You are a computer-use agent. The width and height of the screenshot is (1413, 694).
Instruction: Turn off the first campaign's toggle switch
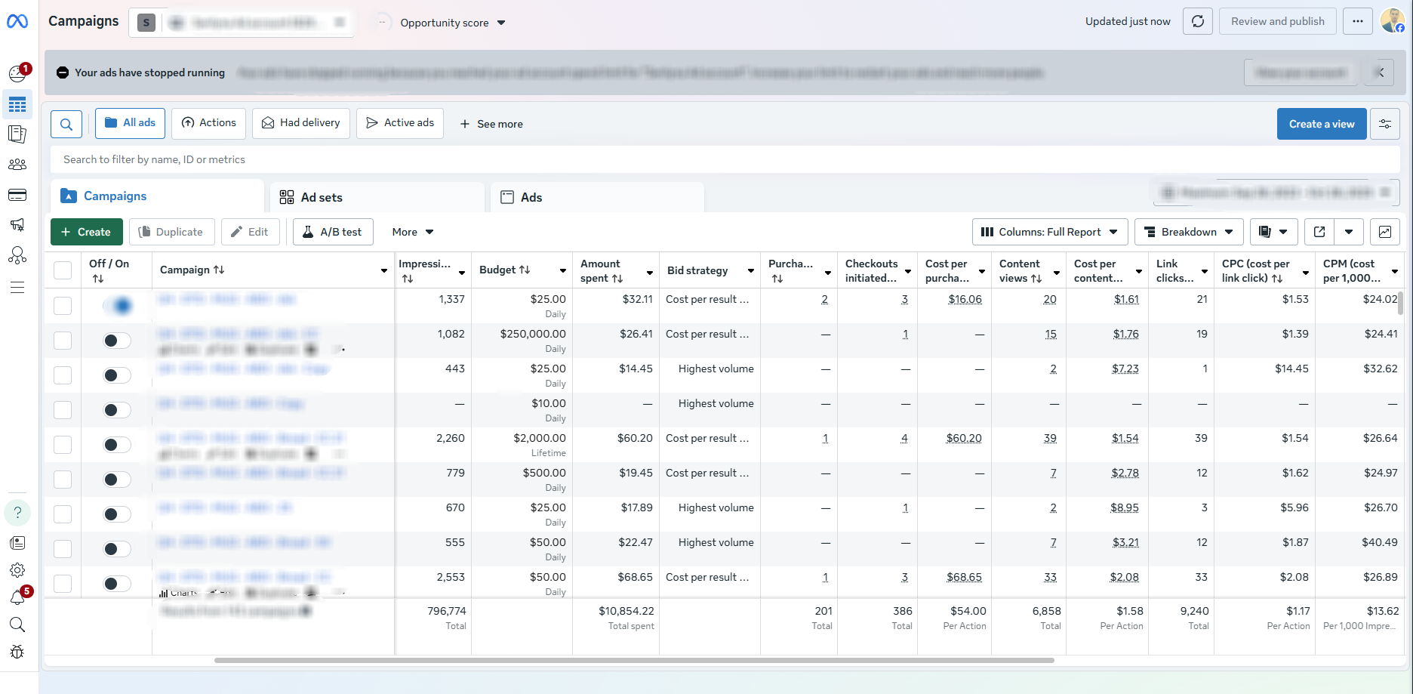pos(117,306)
